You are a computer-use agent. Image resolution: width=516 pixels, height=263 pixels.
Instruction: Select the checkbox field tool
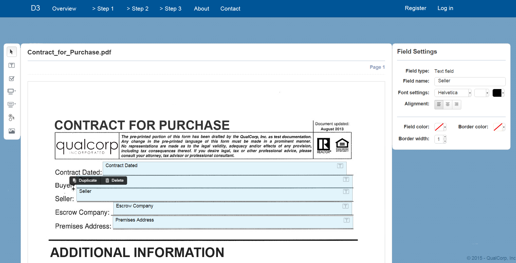(x=12, y=79)
